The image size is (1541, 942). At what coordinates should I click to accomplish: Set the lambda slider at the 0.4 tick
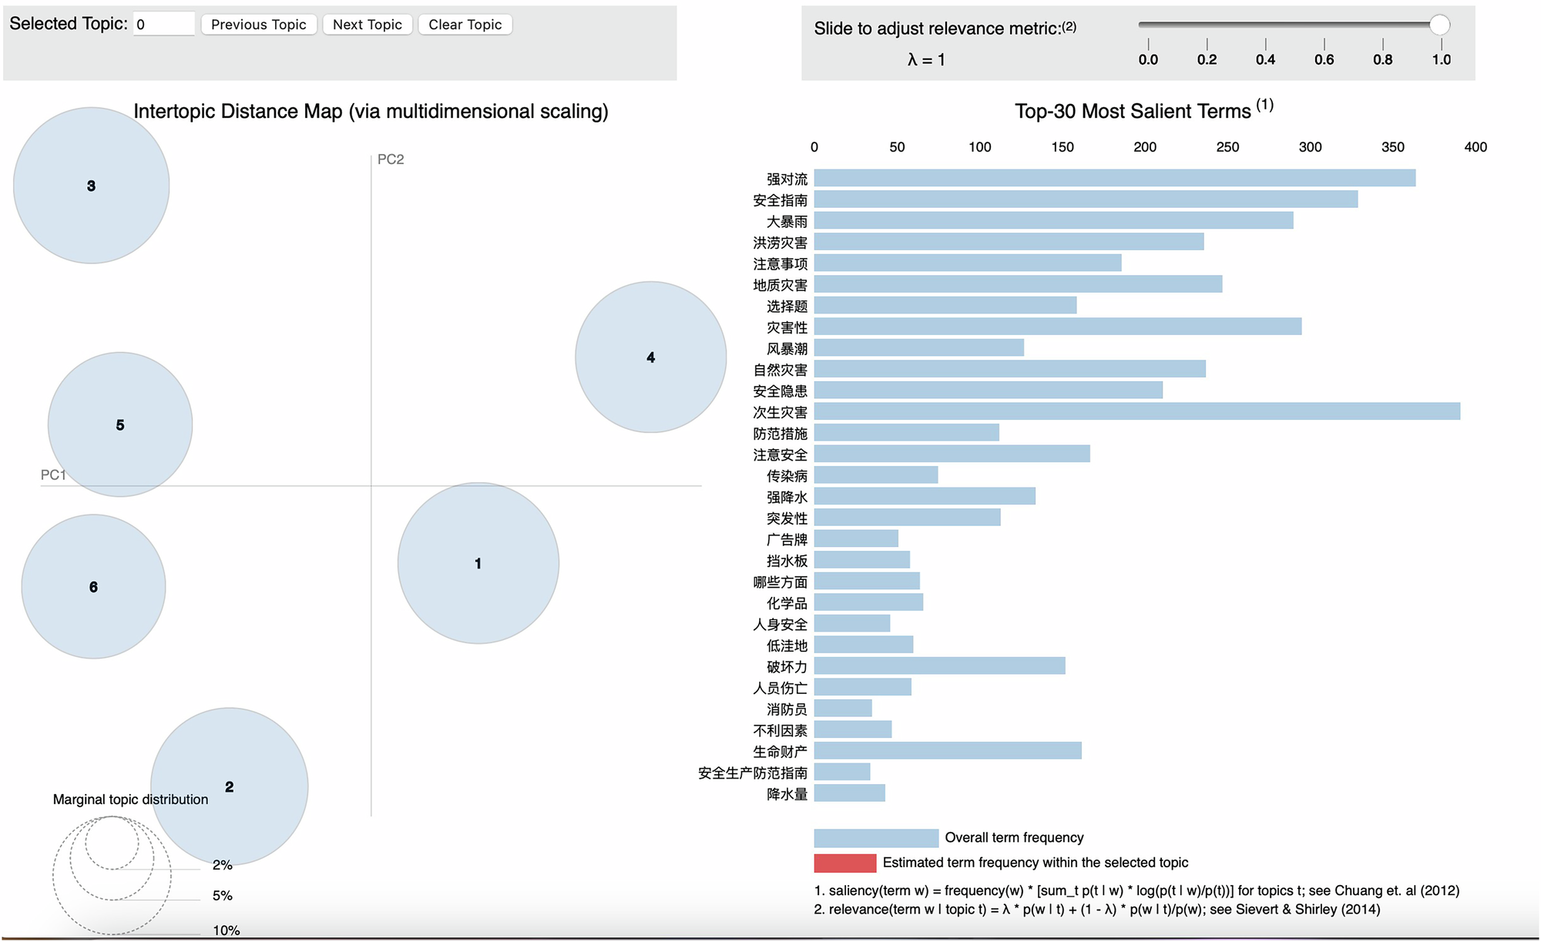[1265, 25]
